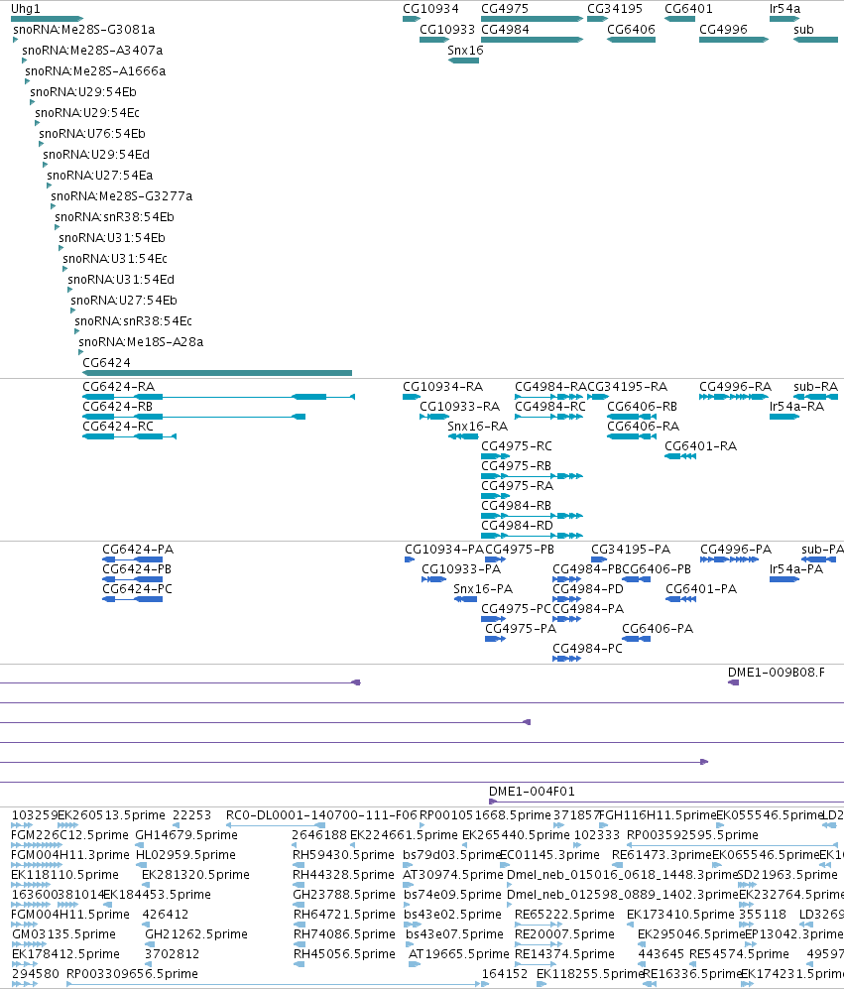Select the CG4975 gene bar
Viewport: 844px width, 989px height.
pyautogui.click(x=532, y=19)
